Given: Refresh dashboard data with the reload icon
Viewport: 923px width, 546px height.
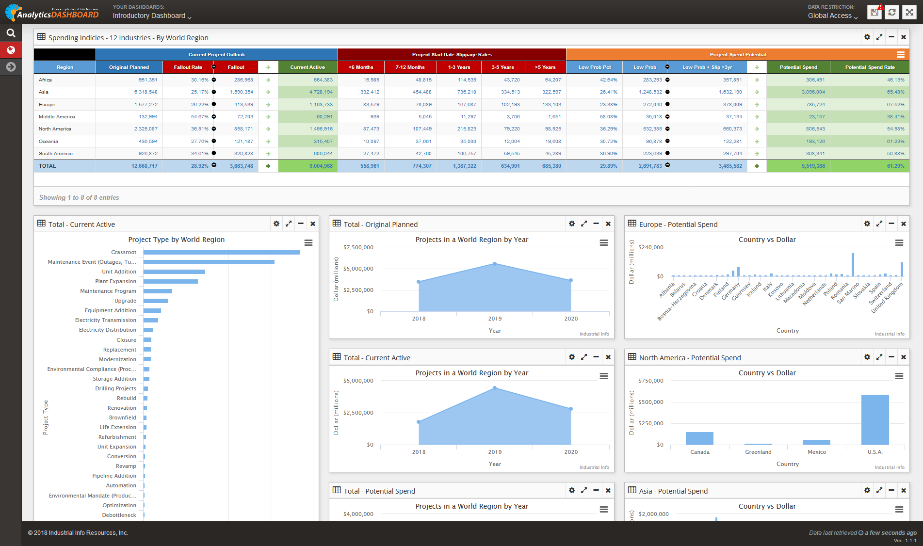Looking at the screenshot, I should point(892,12).
